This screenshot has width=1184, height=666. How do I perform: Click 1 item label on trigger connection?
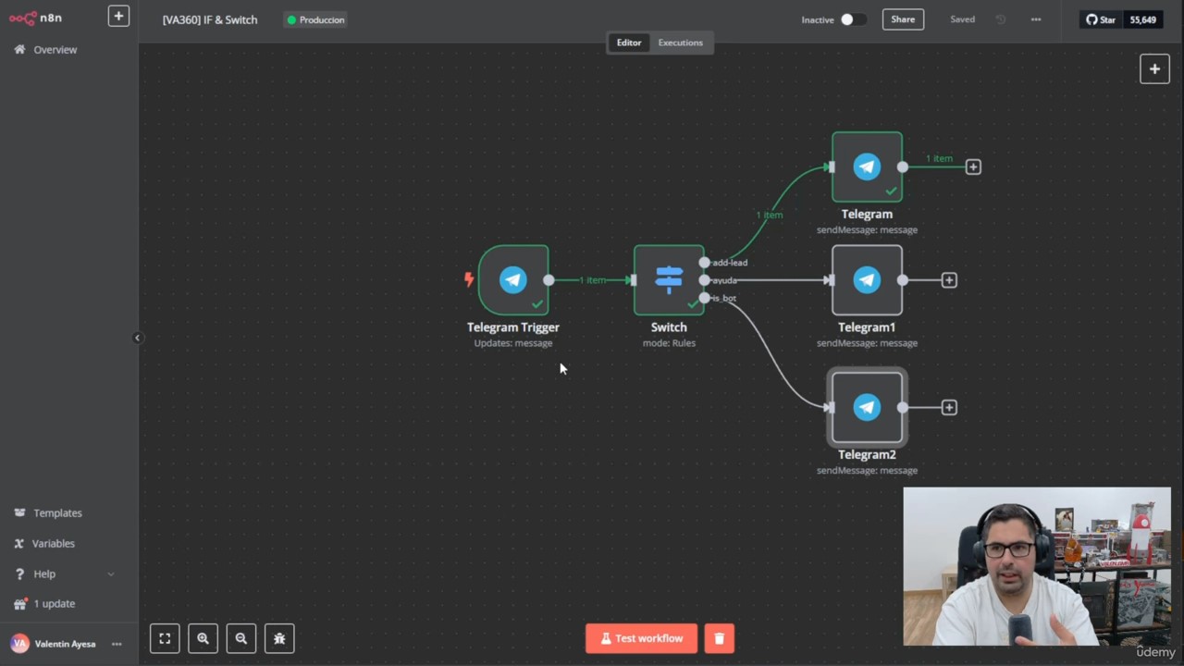pyautogui.click(x=592, y=280)
